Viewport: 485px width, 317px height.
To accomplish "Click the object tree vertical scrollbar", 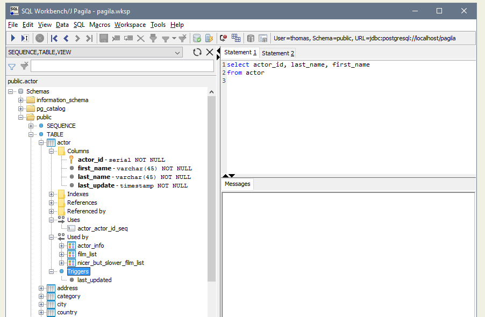I will coord(211,188).
